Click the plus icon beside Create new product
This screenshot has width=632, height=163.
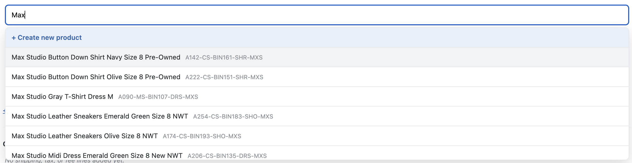[x=14, y=38]
